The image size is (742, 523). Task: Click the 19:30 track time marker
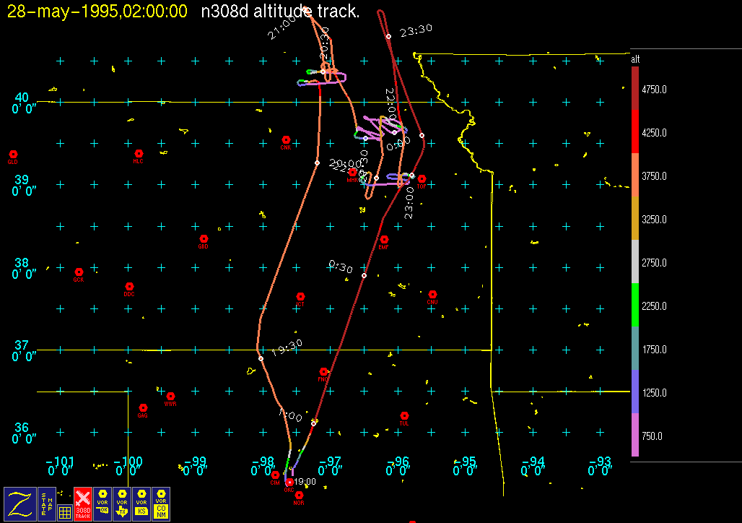click(x=261, y=358)
